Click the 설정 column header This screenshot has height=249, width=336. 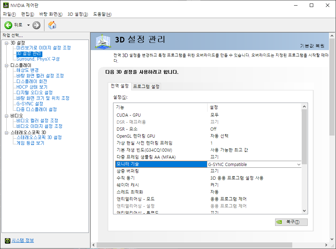pyautogui.click(x=254, y=107)
